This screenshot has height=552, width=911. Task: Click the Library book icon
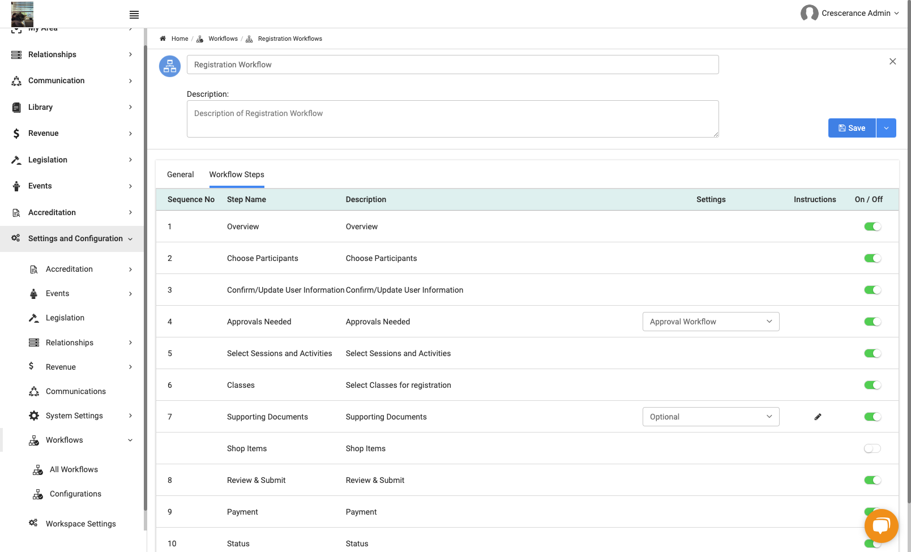(x=16, y=107)
